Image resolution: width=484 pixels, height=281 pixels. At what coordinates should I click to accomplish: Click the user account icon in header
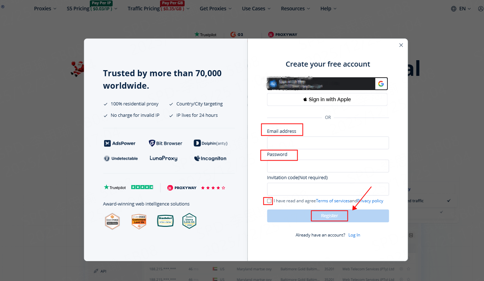(480, 9)
